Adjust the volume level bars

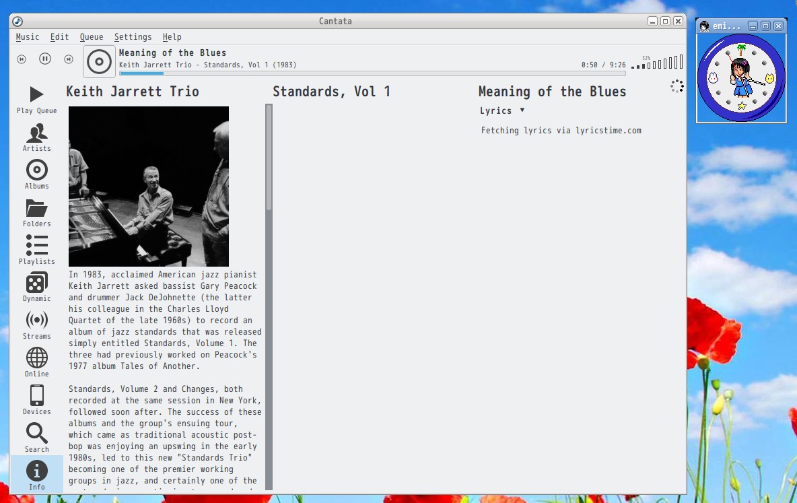657,63
